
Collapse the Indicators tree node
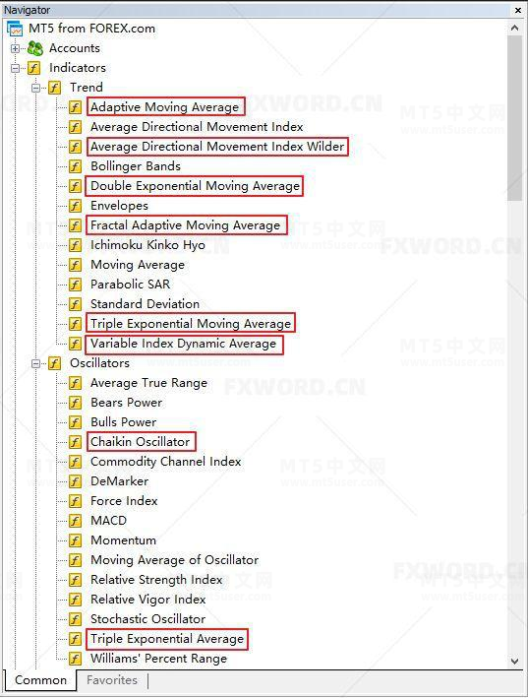[15, 68]
